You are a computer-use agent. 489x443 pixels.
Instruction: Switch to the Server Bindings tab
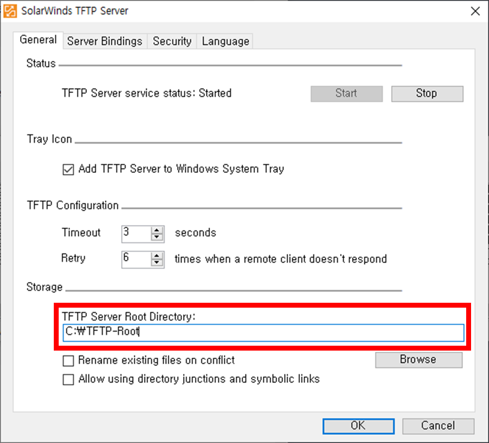(105, 41)
